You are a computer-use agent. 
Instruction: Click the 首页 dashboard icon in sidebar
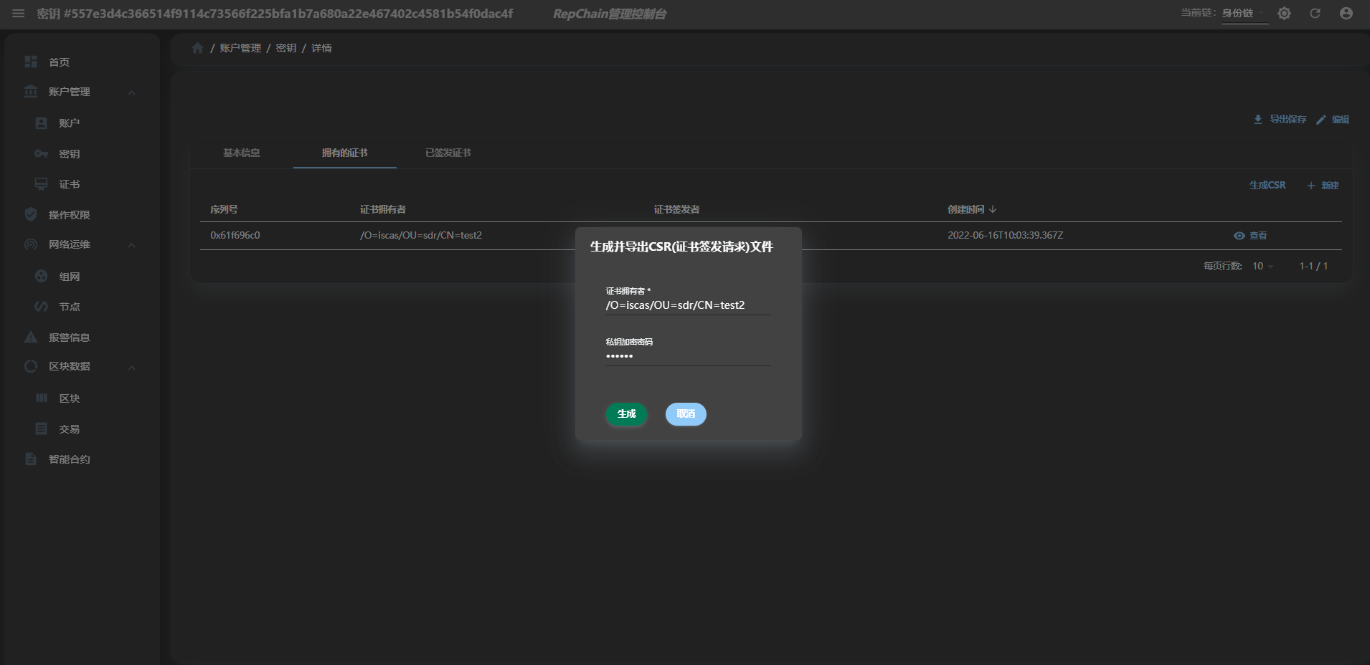pyautogui.click(x=31, y=62)
